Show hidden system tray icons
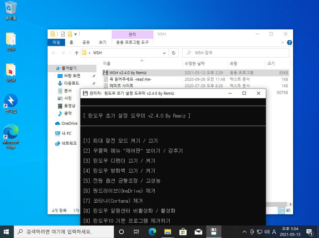The width and height of the screenshot is (319, 238). pos(244,232)
